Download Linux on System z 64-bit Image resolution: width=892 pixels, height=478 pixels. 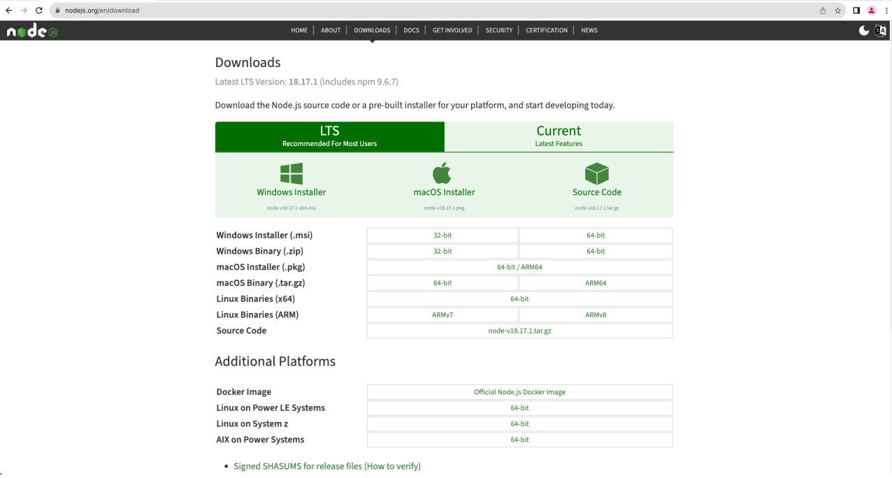[x=519, y=424]
